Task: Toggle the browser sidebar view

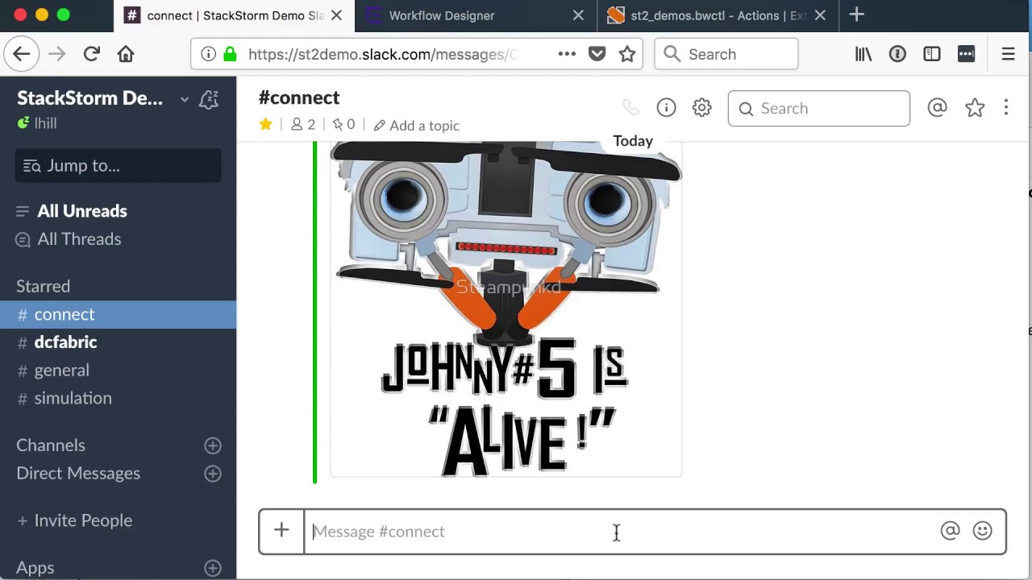Action: [x=932, y=54]
